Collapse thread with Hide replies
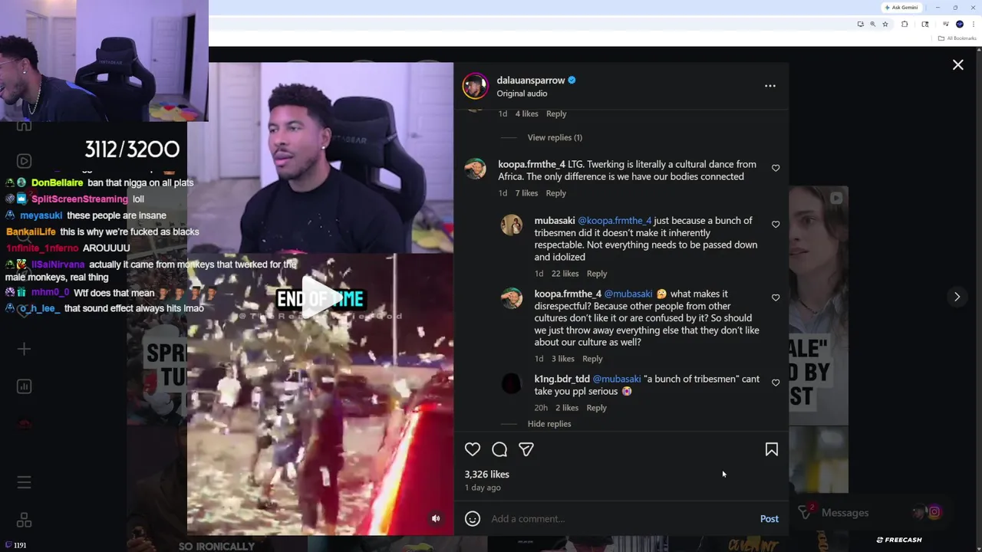This screenshot has width=982, height=552. (x=549, y=424)
